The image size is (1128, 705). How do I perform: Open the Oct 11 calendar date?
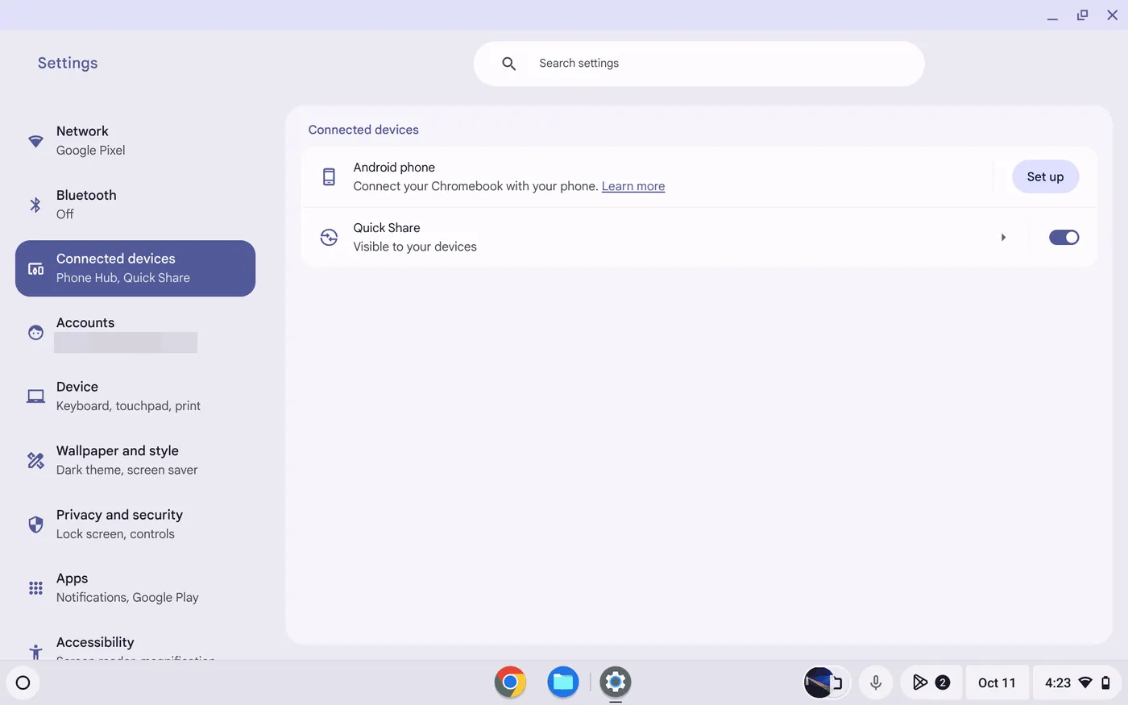[x=997, y=682]
